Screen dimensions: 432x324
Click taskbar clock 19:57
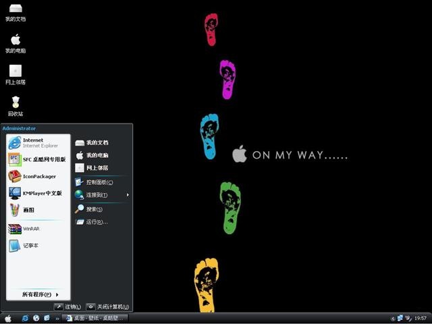tap(421, 319)
